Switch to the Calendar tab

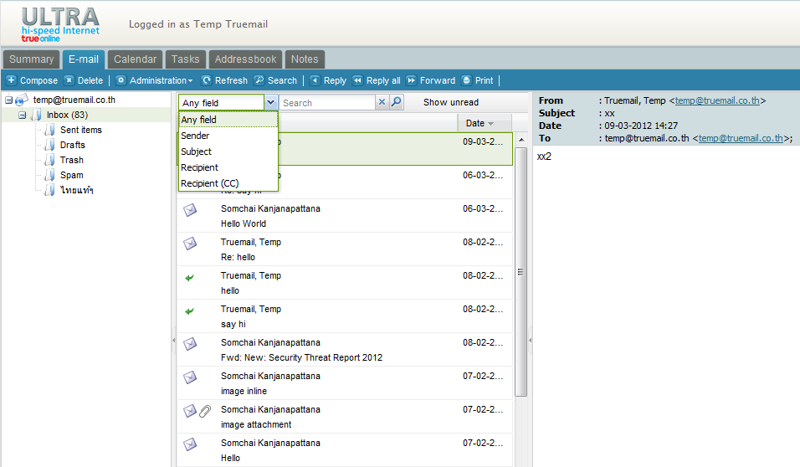(x=136, y=59)
